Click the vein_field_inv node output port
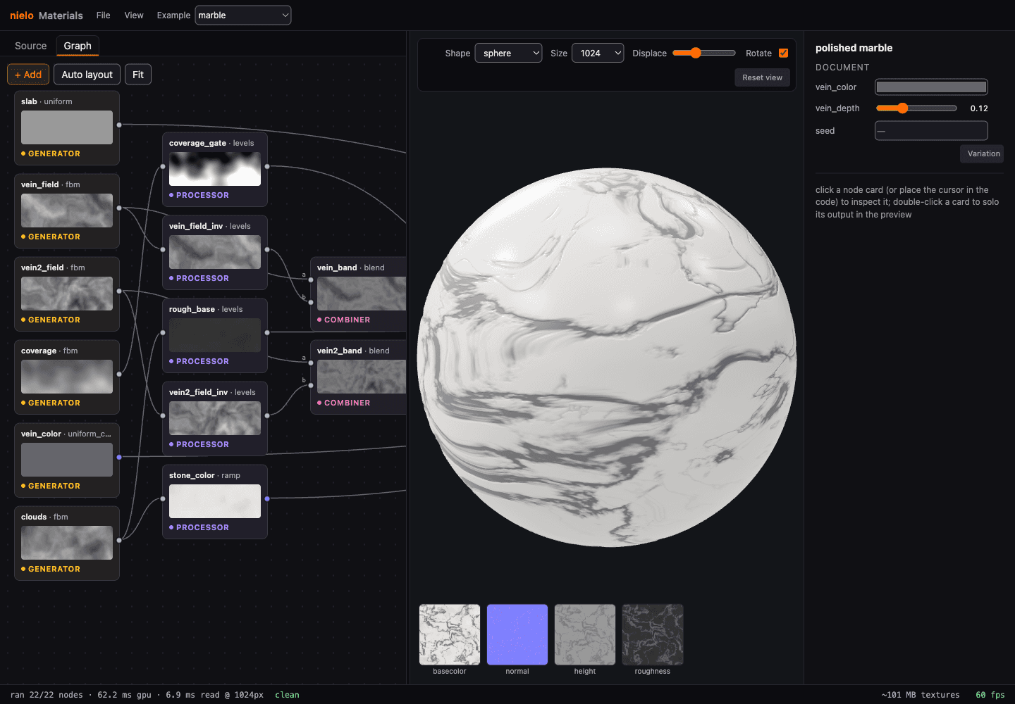The image size is (1015, 704). point(267,249)
